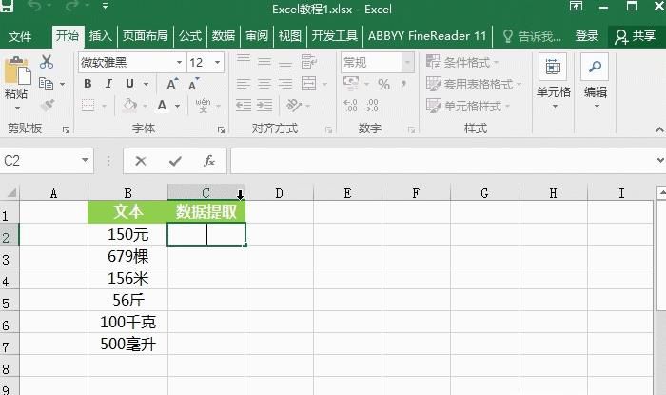
Task: Toggle Wrap Text icon
Action: (x=309, y=62)
